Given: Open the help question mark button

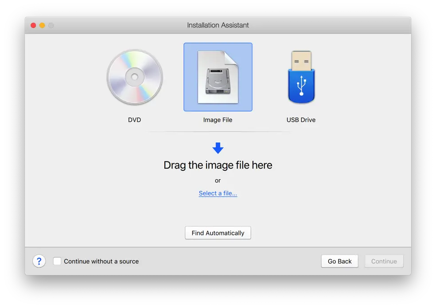Looking at the screenshot, I should 39,261.
